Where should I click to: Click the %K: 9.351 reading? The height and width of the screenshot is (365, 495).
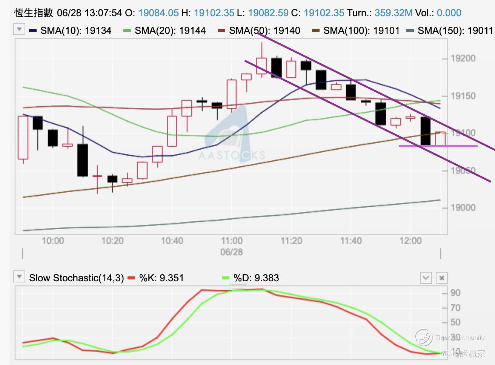point(161,278)
